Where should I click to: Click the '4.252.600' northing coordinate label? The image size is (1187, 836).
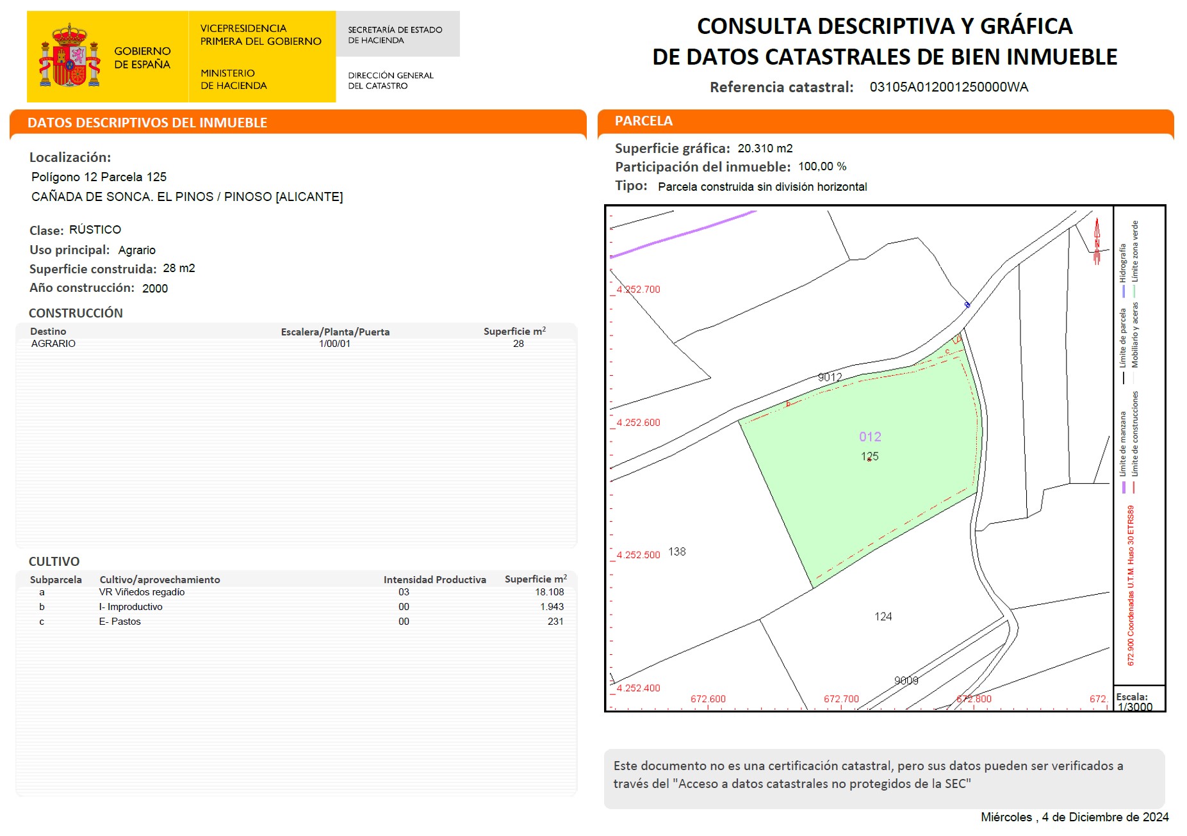638,422
